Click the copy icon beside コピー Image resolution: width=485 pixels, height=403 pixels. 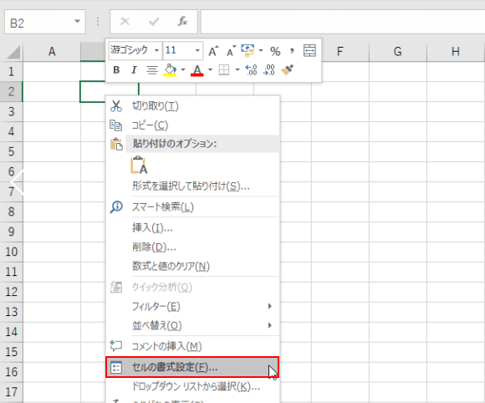116,125
